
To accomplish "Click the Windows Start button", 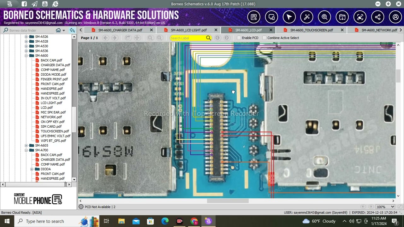I will click(x=7, y=221).
